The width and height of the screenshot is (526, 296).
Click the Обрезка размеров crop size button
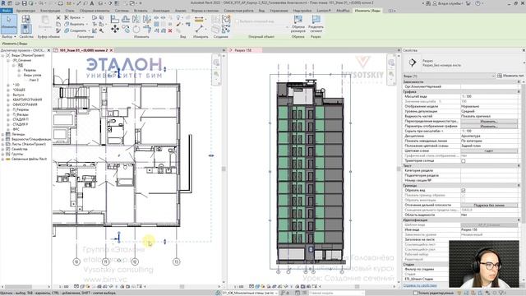(x=298, y=24)
